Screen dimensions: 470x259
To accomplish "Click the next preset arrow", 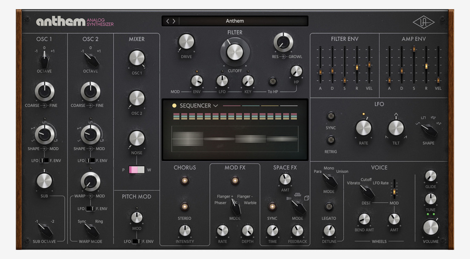I will pos(173,21).
